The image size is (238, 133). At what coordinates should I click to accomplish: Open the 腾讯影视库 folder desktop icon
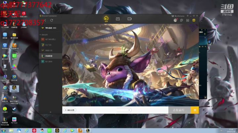pos(14,36)
